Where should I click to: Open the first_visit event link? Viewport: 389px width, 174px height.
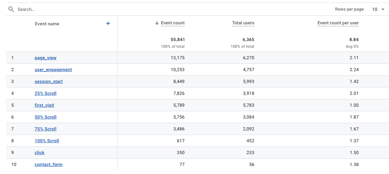point(44,105)
